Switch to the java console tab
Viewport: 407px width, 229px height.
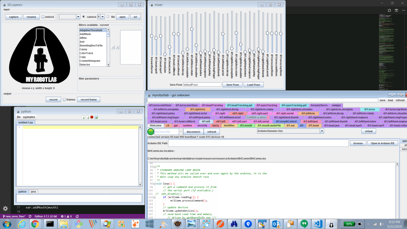tap(33, 192)
